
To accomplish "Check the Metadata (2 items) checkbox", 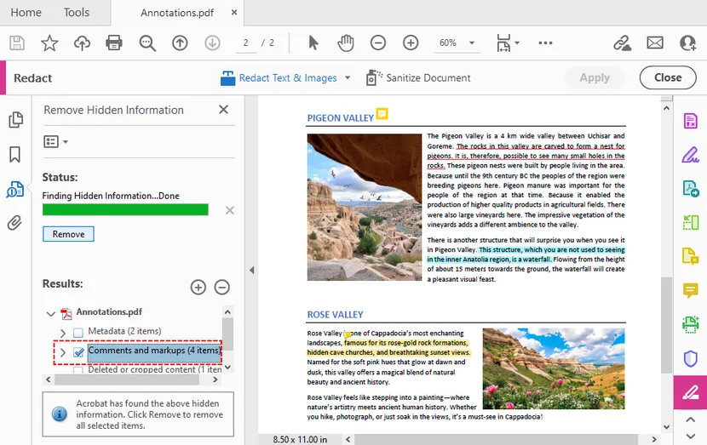I will (78, 333).
